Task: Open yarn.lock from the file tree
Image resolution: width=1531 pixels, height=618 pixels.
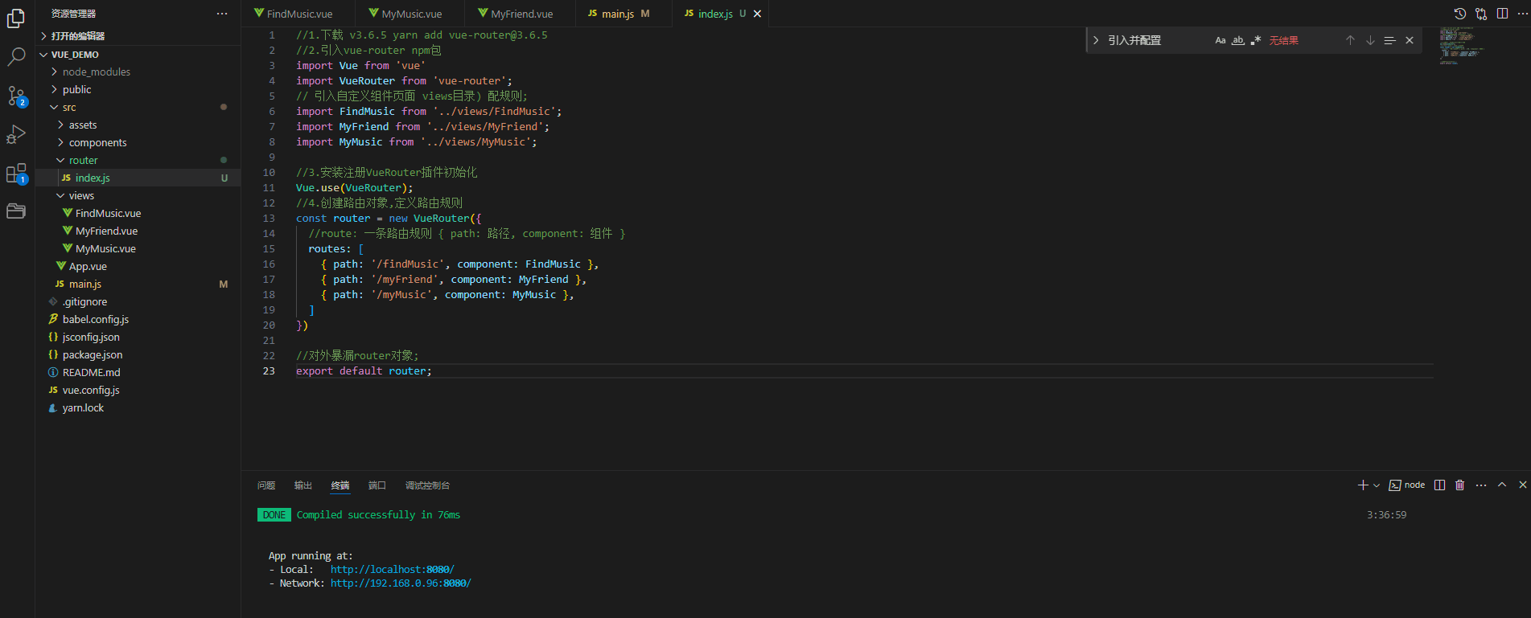Action: tap(138, 407)
